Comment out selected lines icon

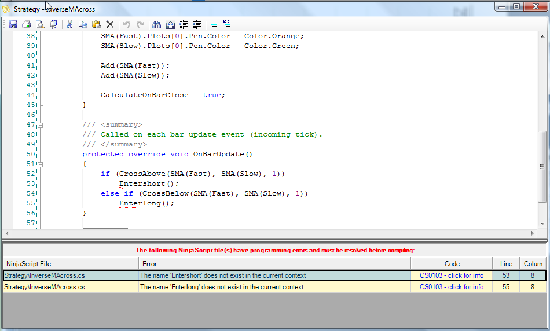[x=213, y=24]
